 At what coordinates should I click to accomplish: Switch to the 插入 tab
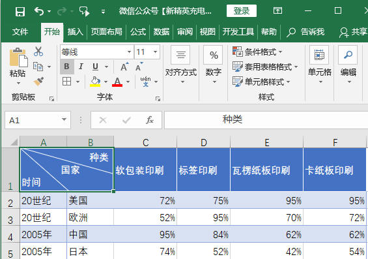click(x=76, y=31)
